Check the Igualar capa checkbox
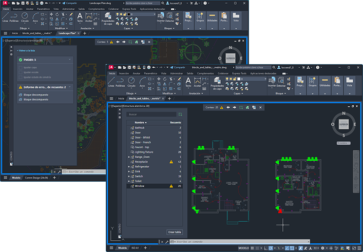 (x=21, y=68)
